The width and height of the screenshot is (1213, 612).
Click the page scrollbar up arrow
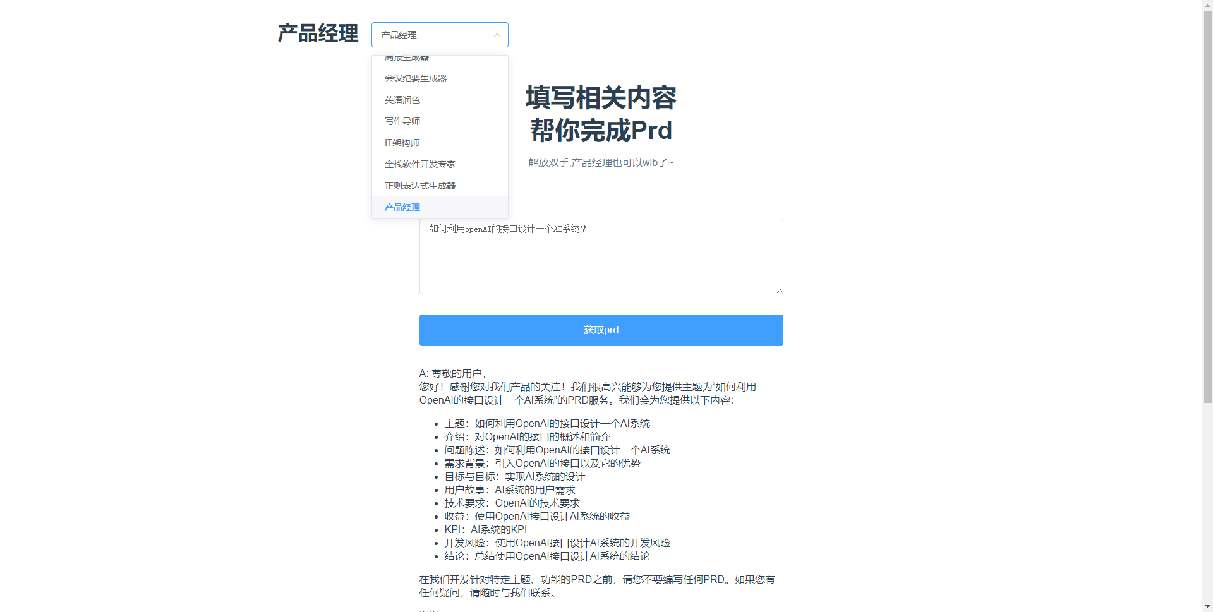click(x=1207, y=5)
